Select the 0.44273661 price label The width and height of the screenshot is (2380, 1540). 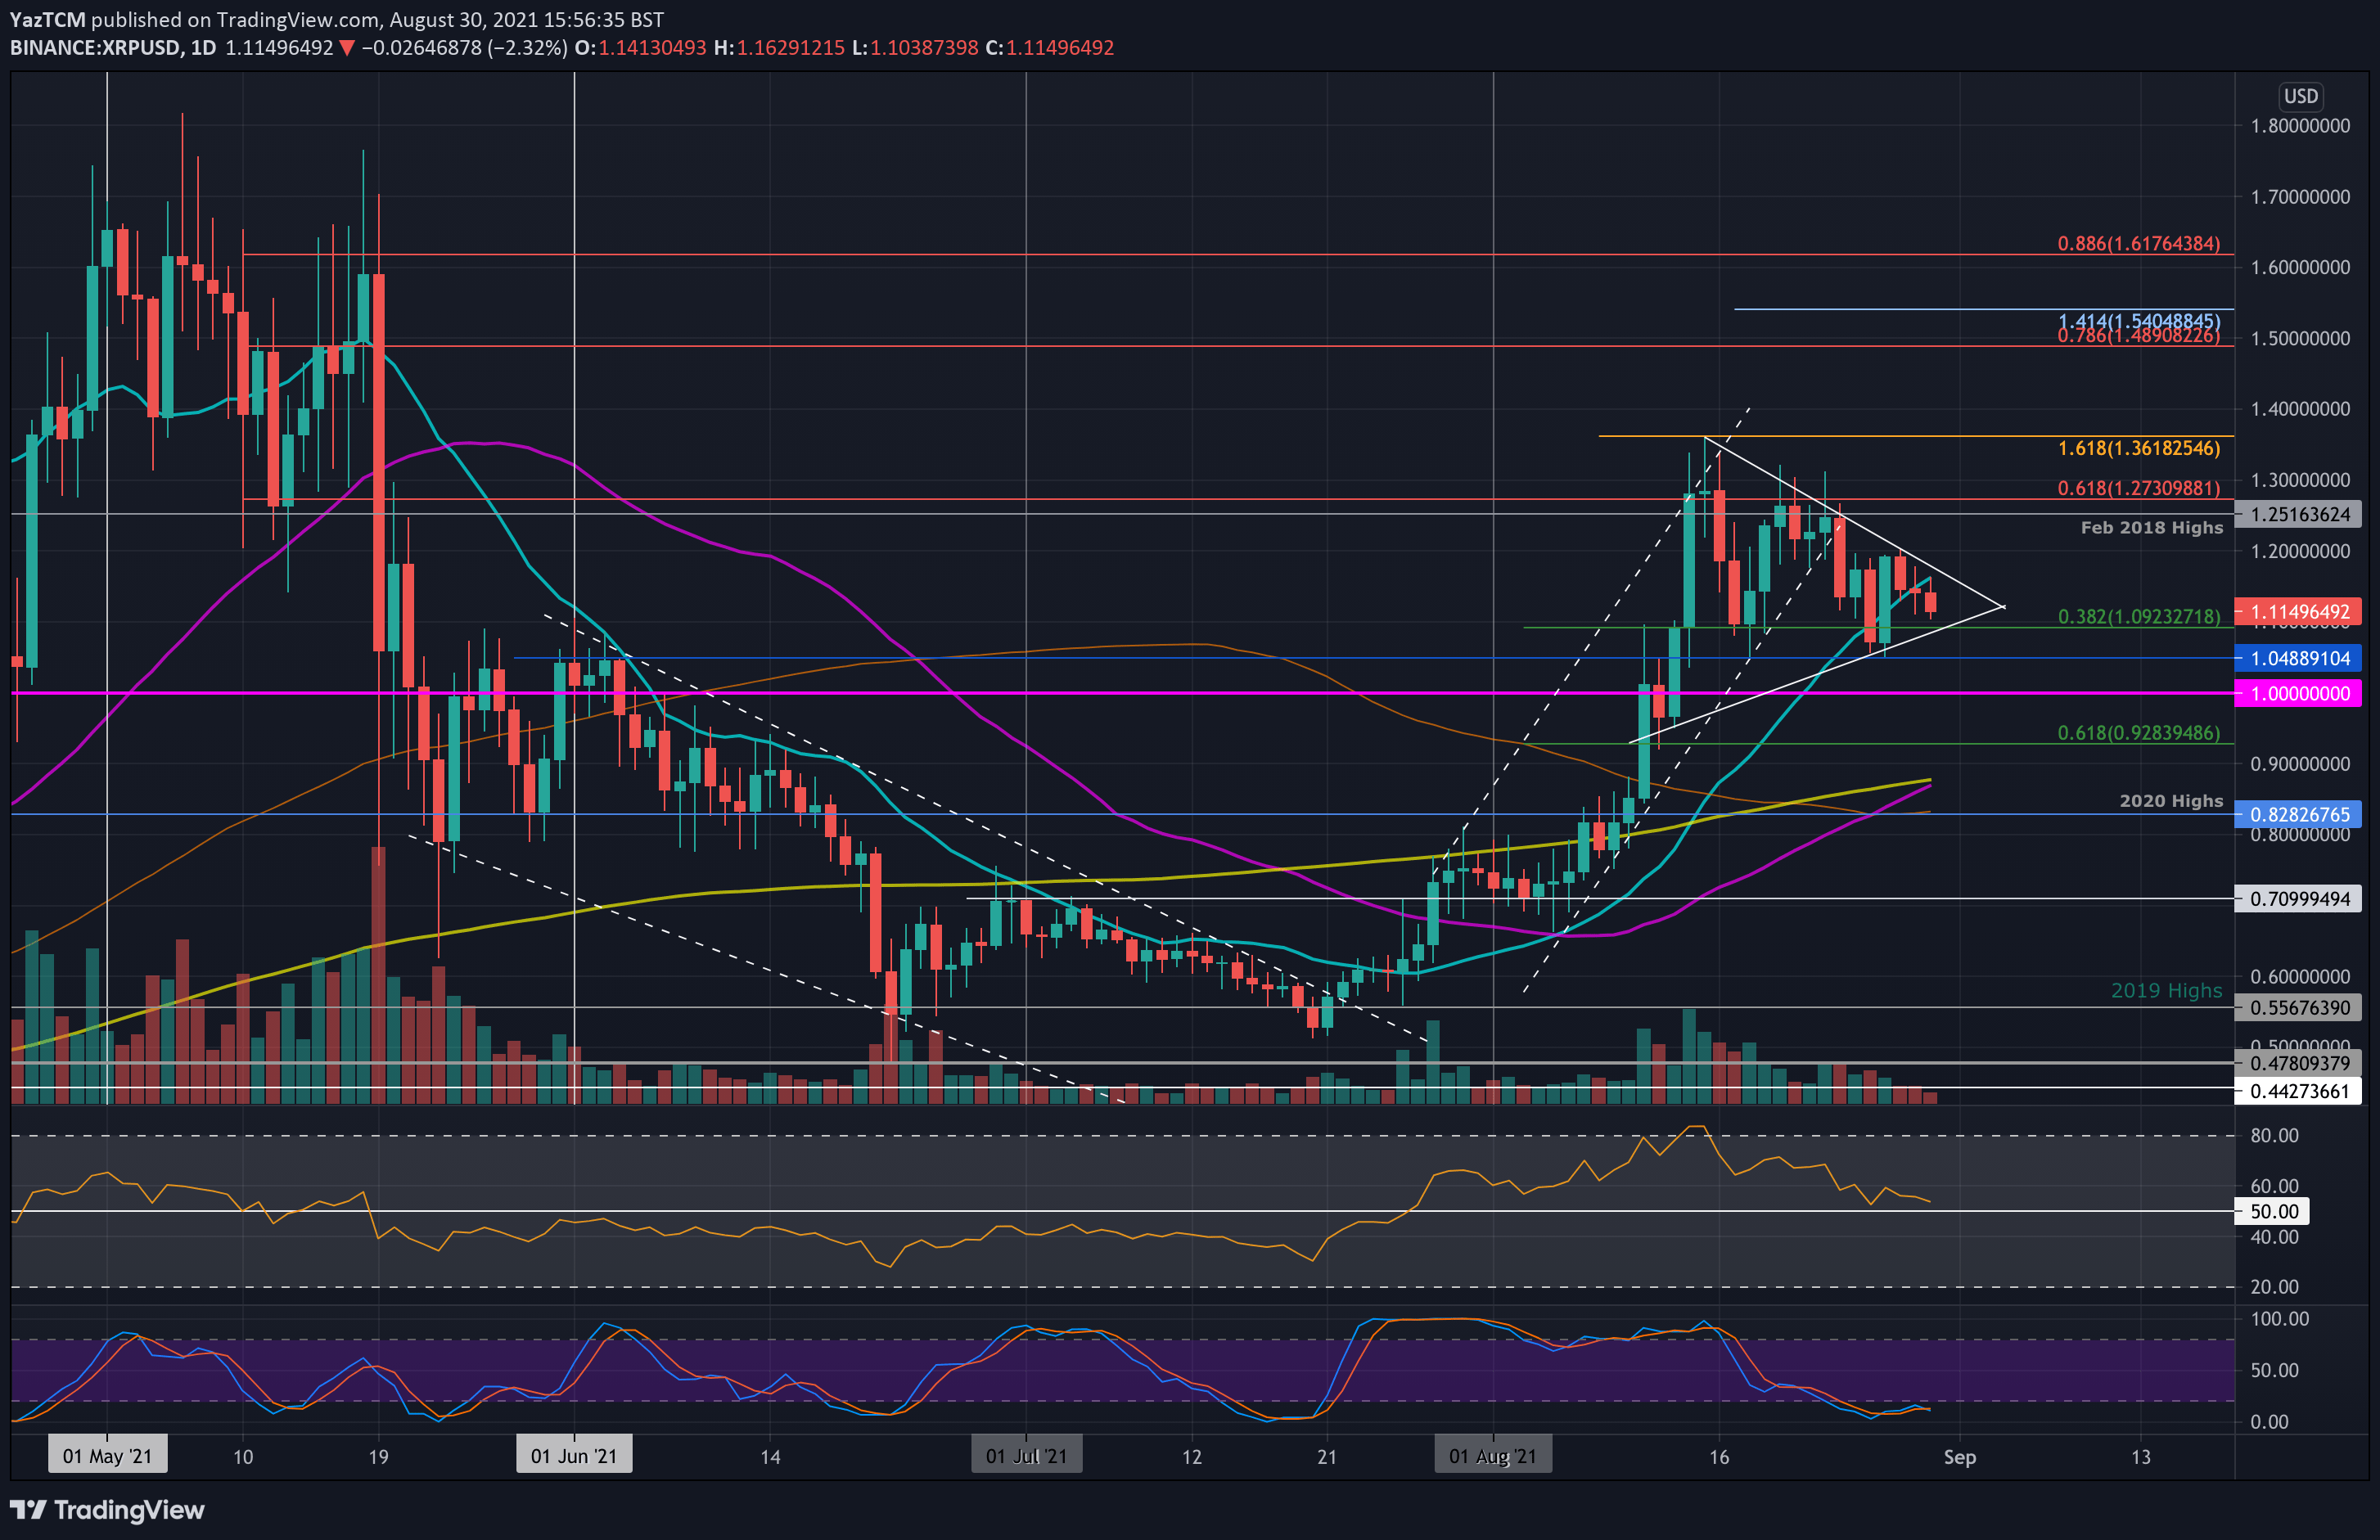pyautogui.click(x=2299, y=1091)
